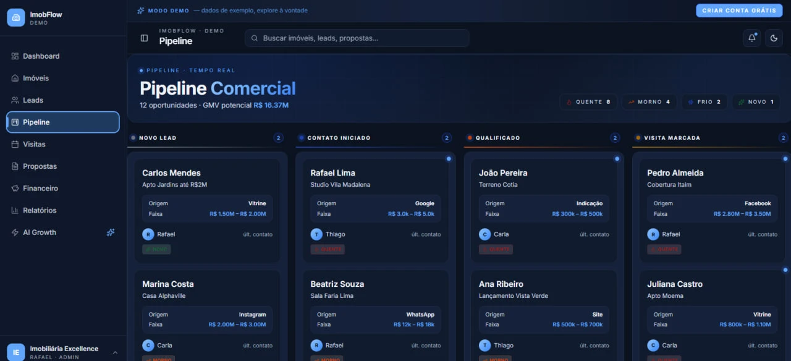Click the Relatórios bar chart icon

click(15, 210)
